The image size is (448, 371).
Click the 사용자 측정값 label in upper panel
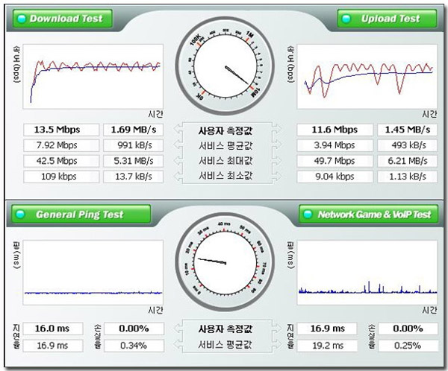(225, 131)
